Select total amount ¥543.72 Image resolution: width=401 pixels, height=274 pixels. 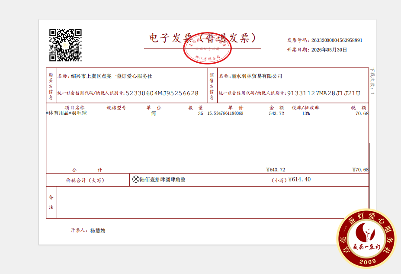click(x=276, y=170)
